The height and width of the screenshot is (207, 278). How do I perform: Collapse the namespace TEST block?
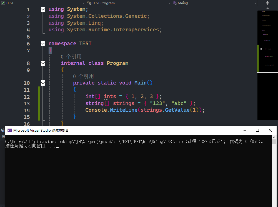point(43,44)
